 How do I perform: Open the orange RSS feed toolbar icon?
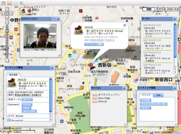[x=10, y=3]
